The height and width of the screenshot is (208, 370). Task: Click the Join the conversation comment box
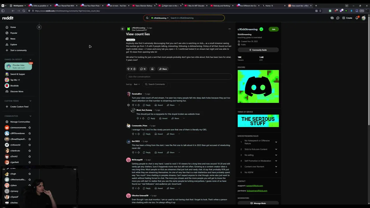tap(179, 77)
